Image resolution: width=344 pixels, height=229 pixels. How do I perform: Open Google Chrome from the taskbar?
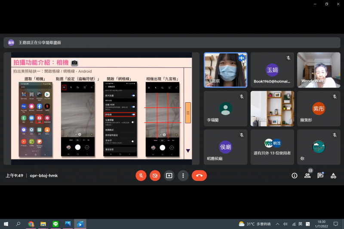click(x=31, y=224)
